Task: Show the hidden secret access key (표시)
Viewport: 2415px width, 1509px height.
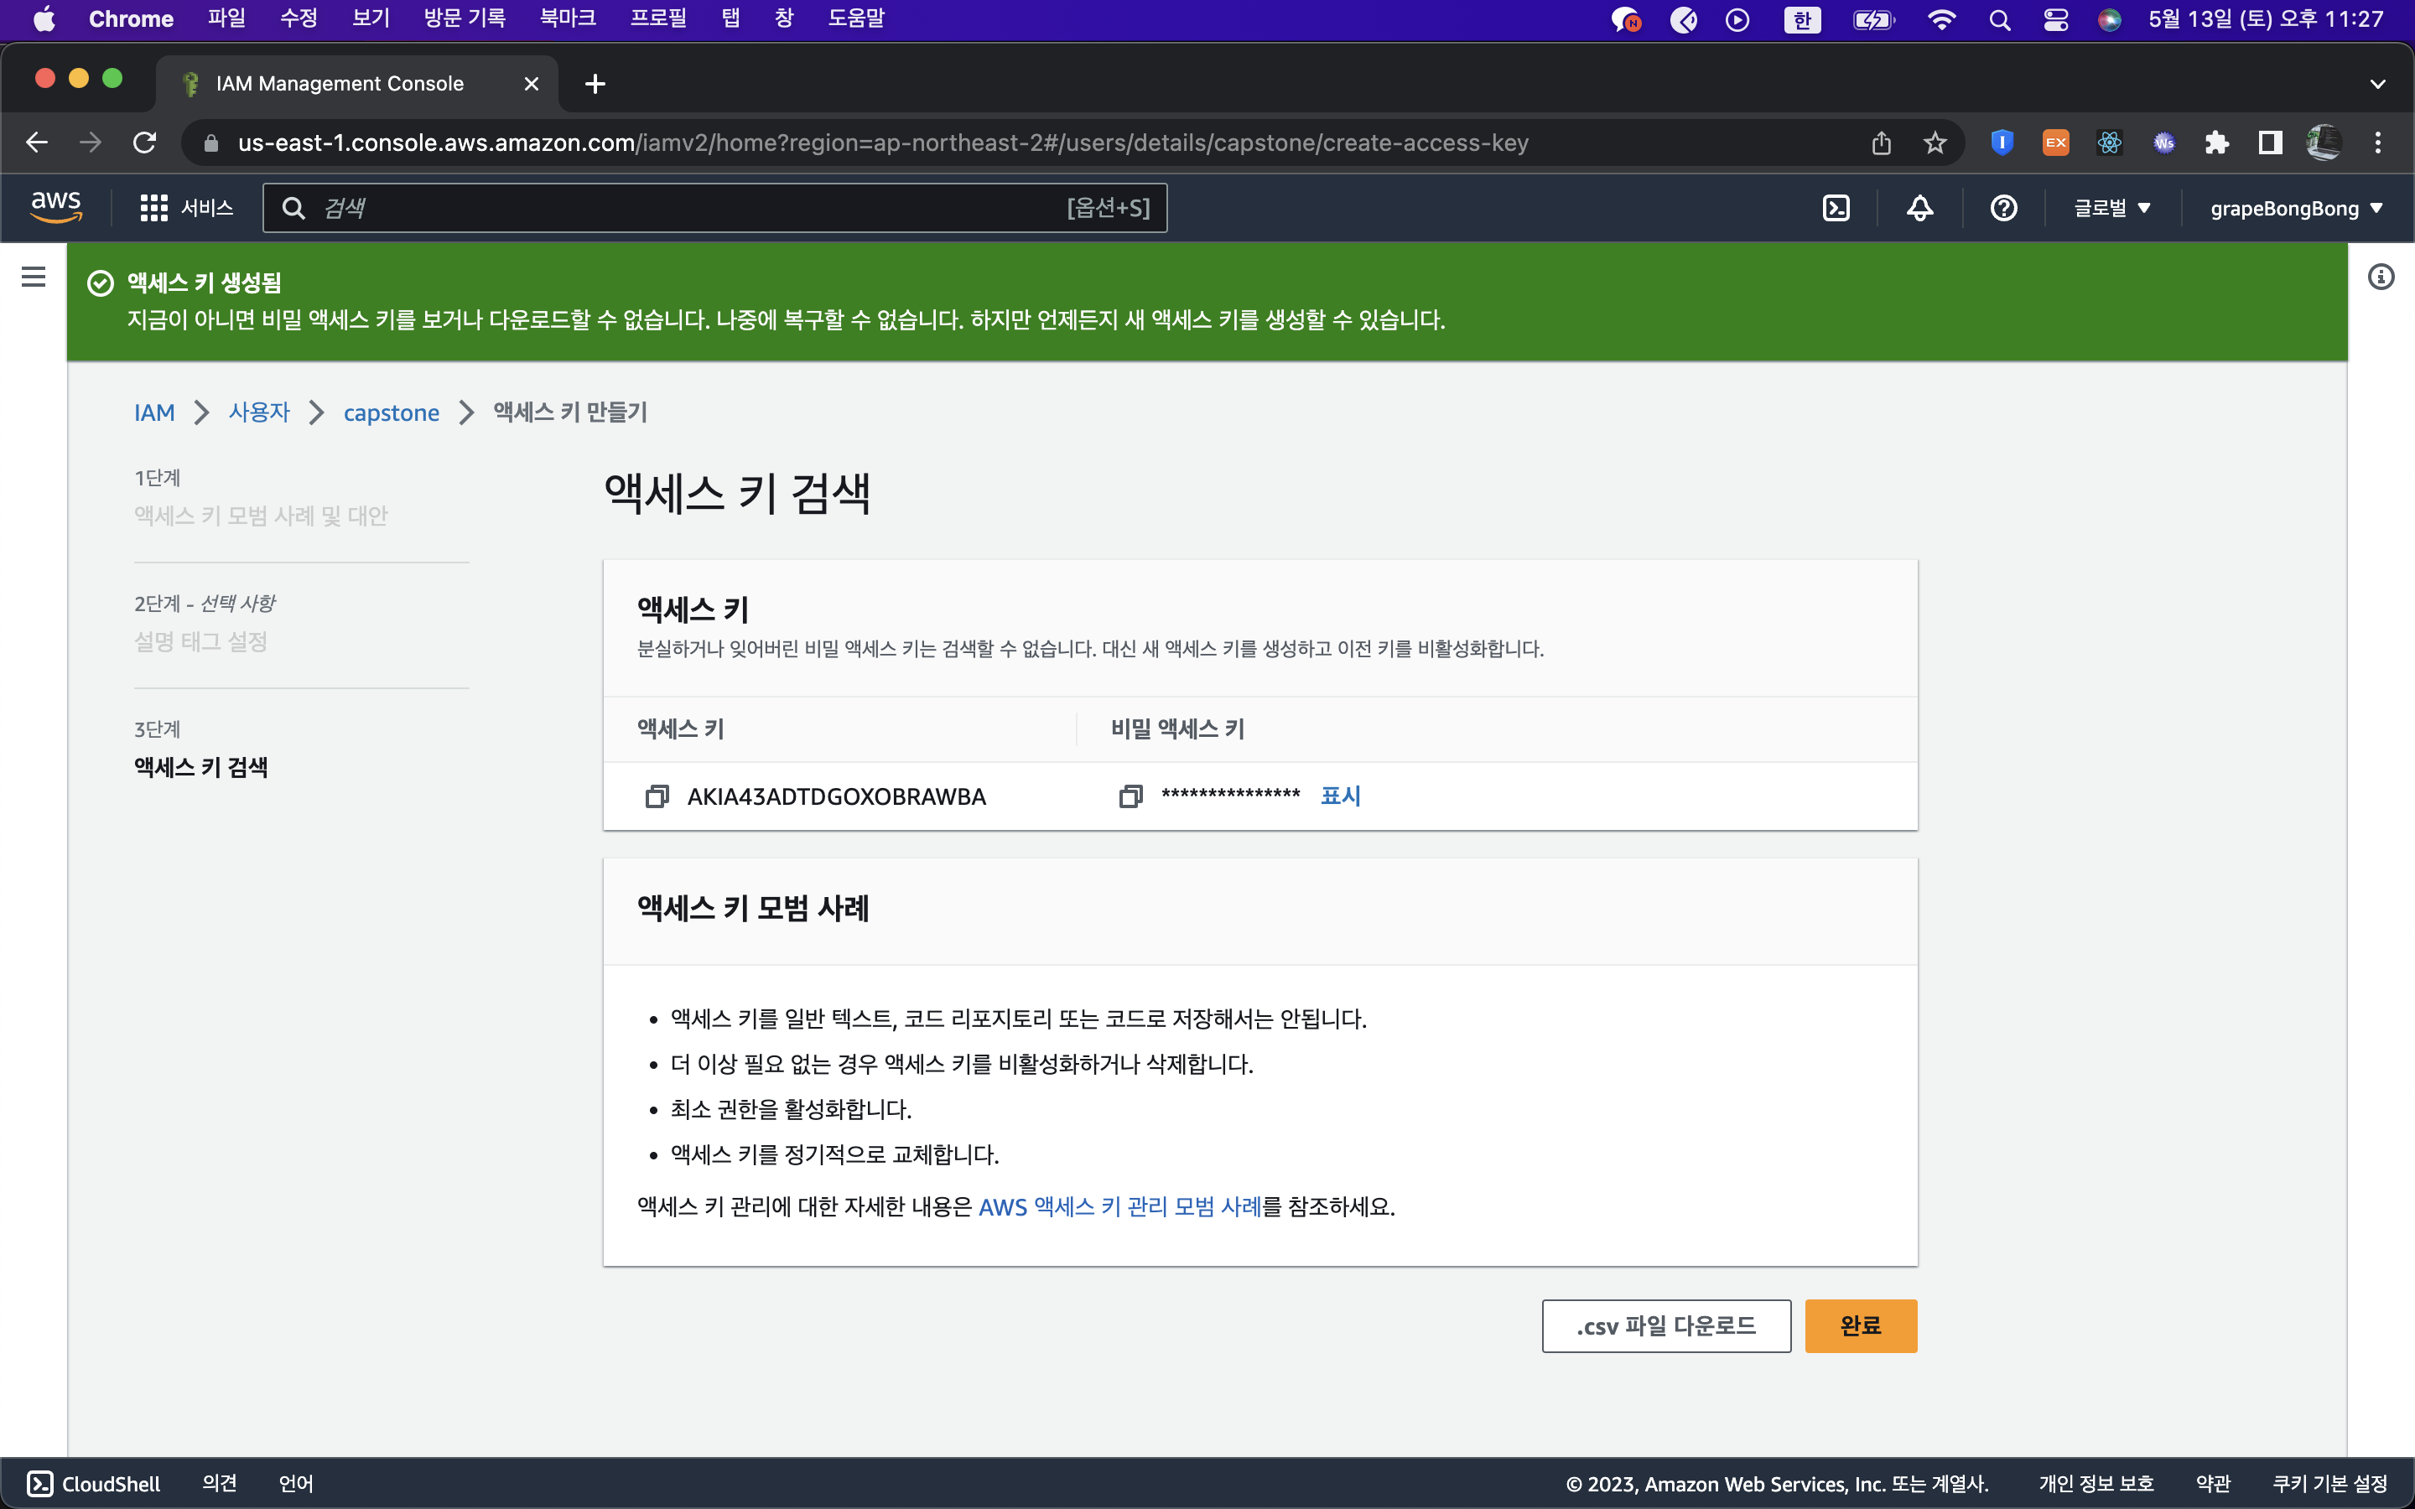Action: coord(1340,796)
